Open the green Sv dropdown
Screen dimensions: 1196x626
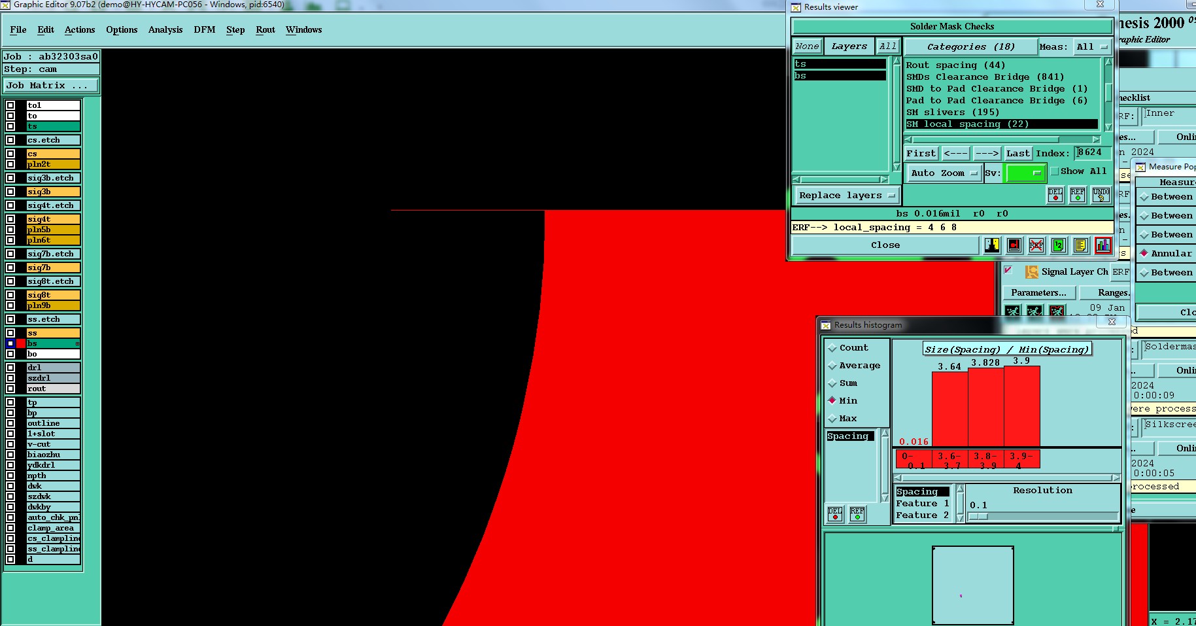point(1025,173)
